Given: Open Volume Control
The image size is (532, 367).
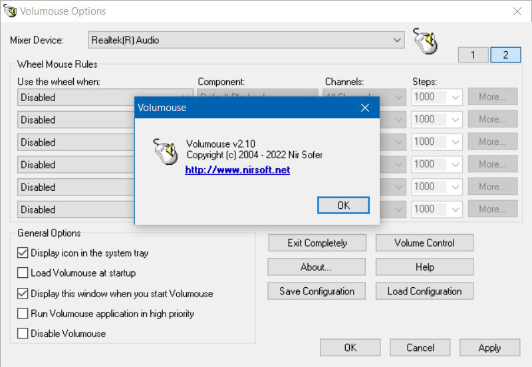Looking at the screenshot, I should click(x=424, y=243).
